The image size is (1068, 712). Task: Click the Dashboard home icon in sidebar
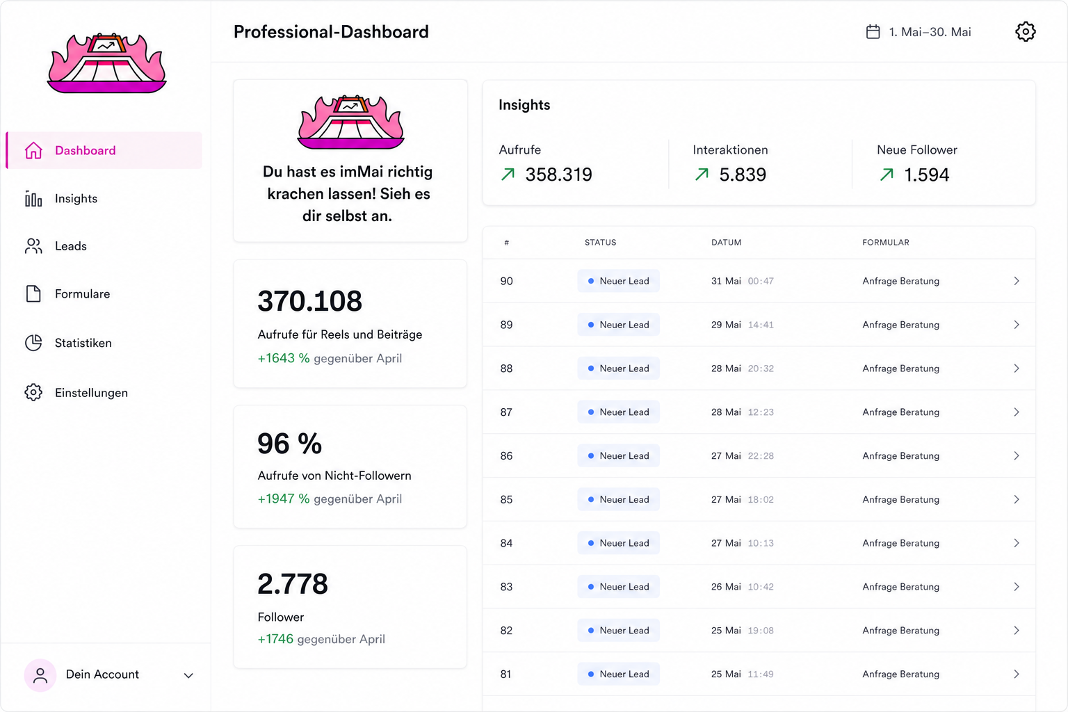[x=33, y=150]
